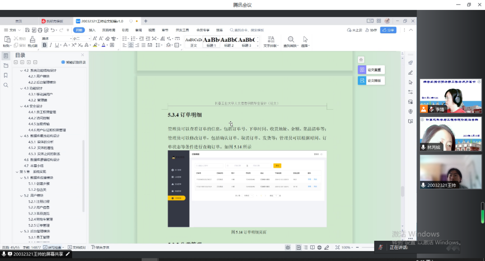Click the print icon in quick toolbar
This screenshot has height=261, width=485.
pos(40,30)
